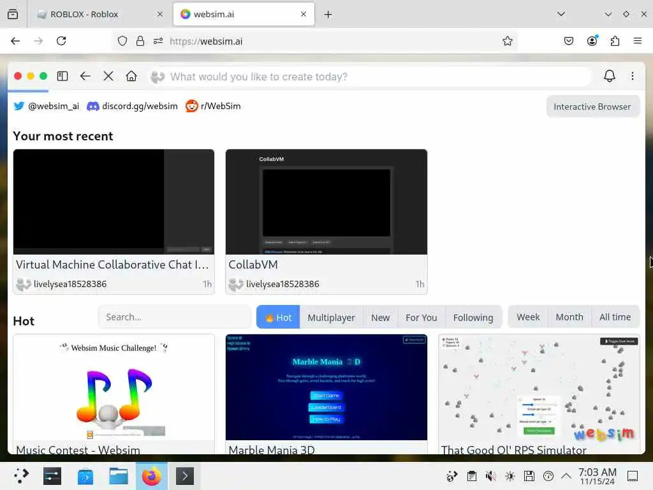Close the ROBLOX tab
The image size is (653, 490).
[160, 14]
